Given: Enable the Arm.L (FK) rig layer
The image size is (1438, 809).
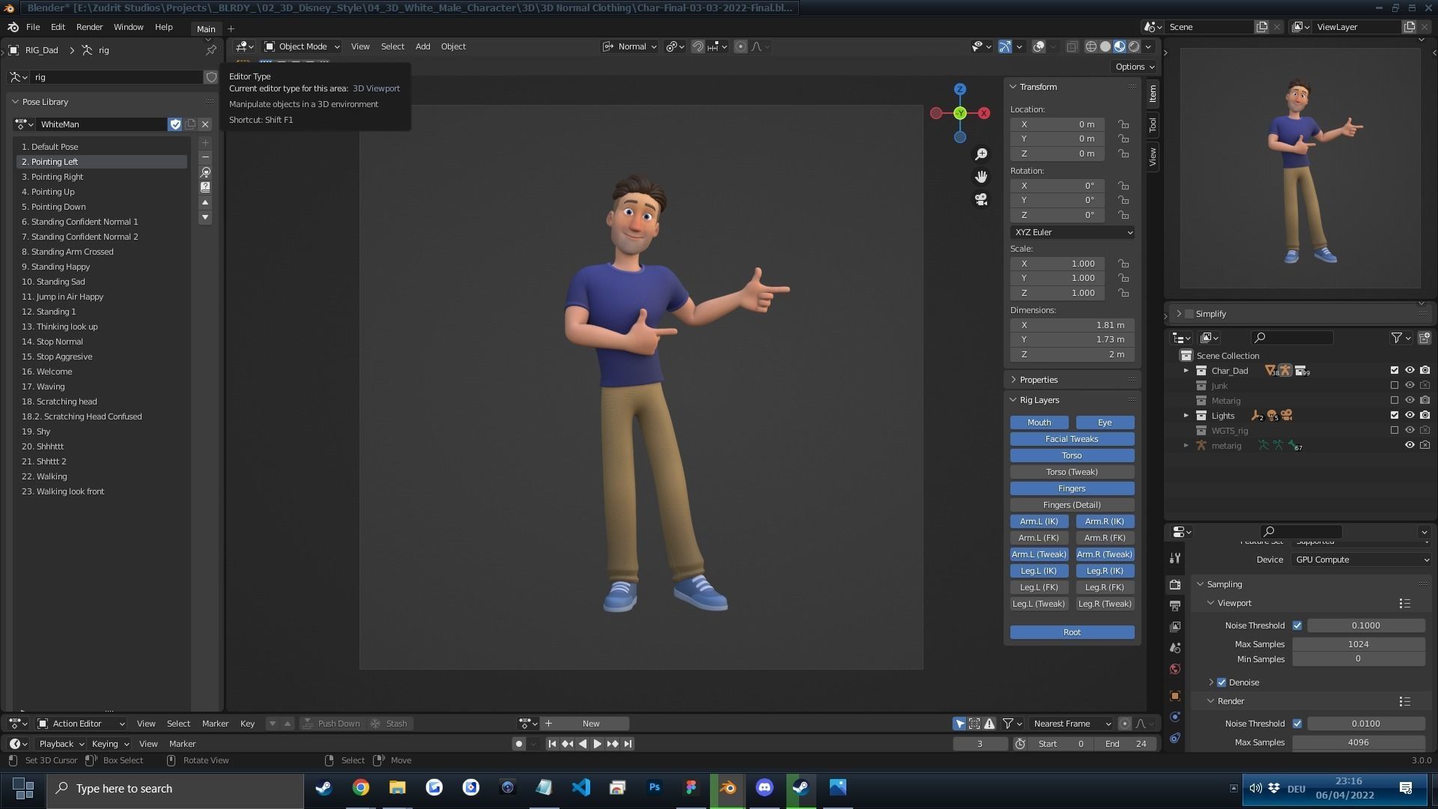Looking at the screenshot, I should (1039, 538).
